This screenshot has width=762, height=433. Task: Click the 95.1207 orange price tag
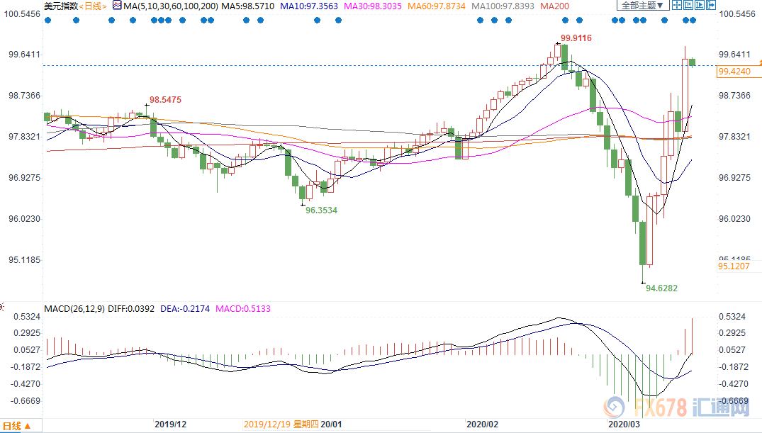(734, 266)
